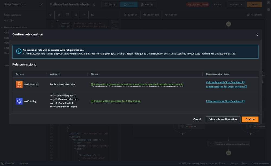Click the green check icon for X-Ray status

[x=92, y=101]
